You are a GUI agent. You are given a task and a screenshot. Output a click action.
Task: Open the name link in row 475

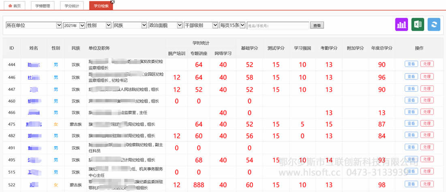34,124
